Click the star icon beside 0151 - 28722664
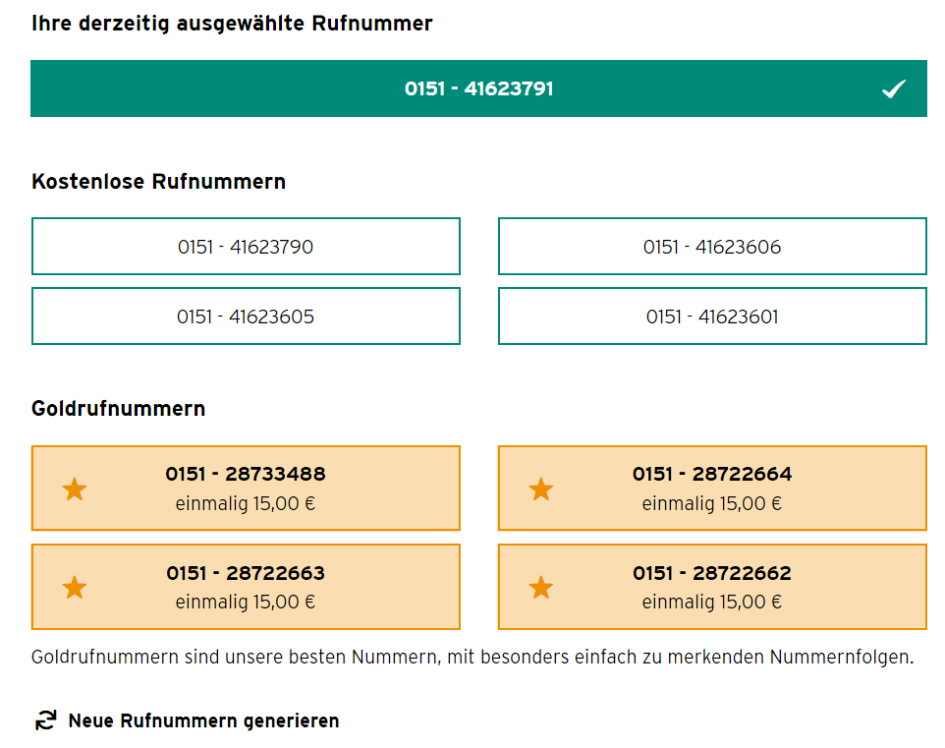This screenshot has width=945, height=748. 541,489
